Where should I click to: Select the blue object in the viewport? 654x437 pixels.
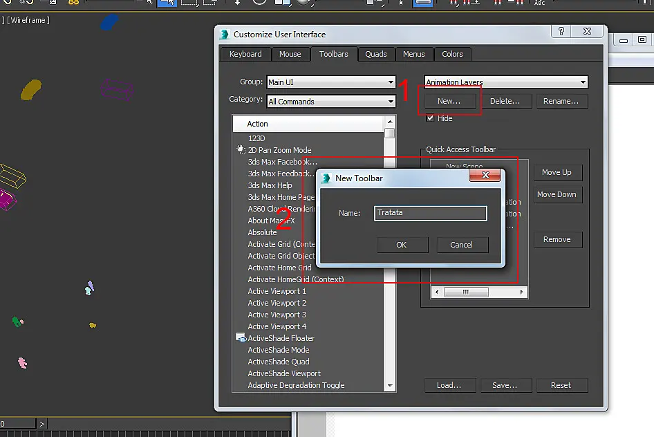point(109,22)
